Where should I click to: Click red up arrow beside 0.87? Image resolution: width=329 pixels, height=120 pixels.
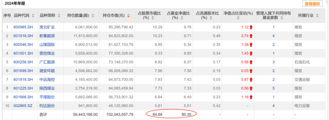(251, 80)
